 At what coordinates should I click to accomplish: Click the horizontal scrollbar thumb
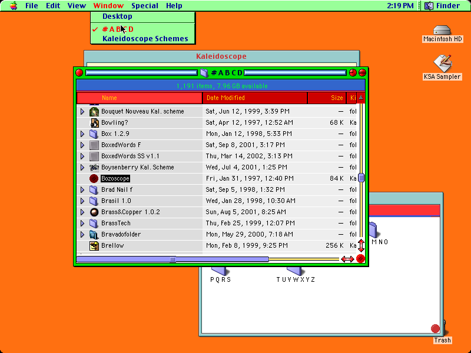[x=173, y=259]
